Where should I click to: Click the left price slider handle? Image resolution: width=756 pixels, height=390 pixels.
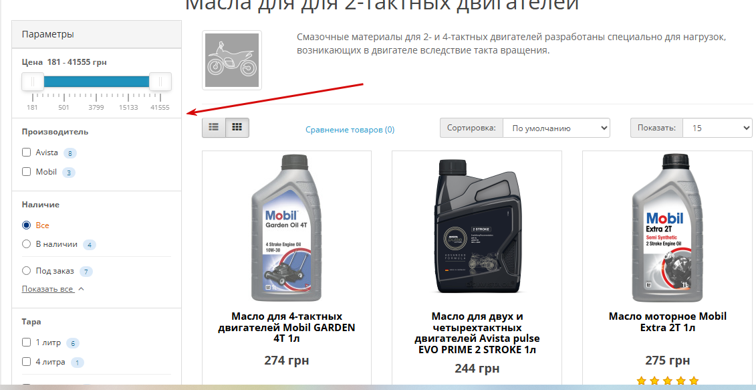click(x=33, y=82)
